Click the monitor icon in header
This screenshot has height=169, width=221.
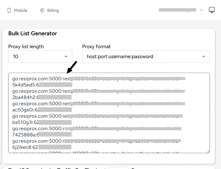pyautogui.click(x=212, y=10)
